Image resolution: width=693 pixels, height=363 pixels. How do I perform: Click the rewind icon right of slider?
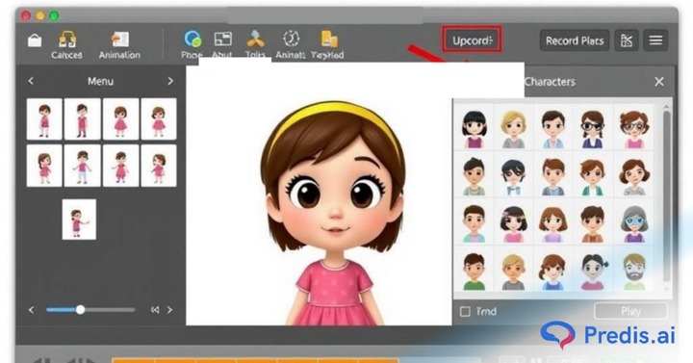[155, 310]
